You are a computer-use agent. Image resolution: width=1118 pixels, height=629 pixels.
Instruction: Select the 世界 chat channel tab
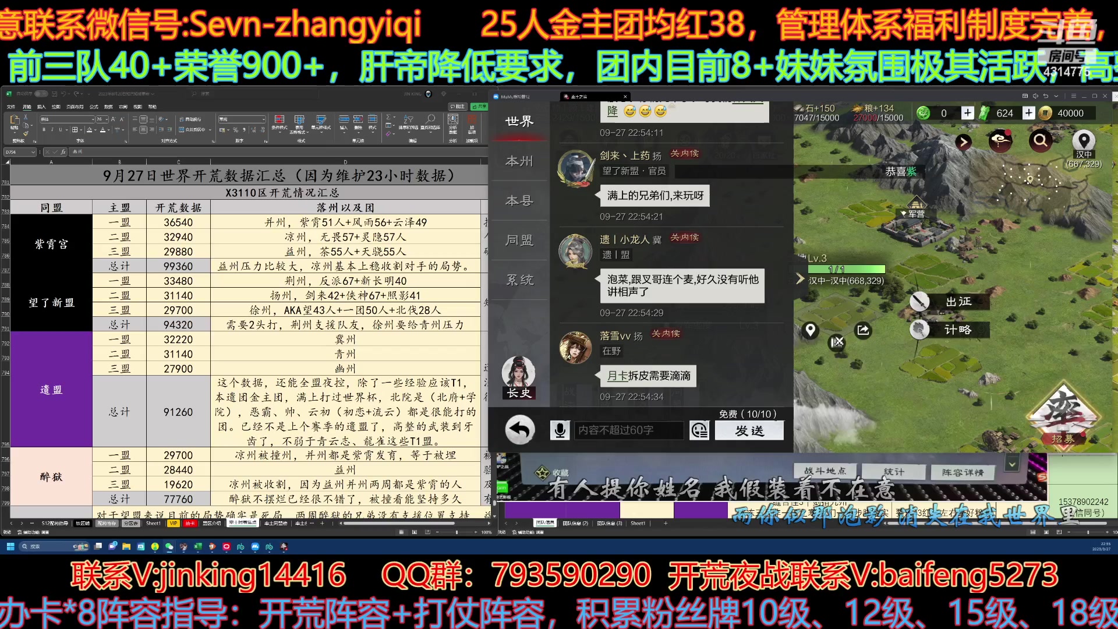[x=519, y=122]
